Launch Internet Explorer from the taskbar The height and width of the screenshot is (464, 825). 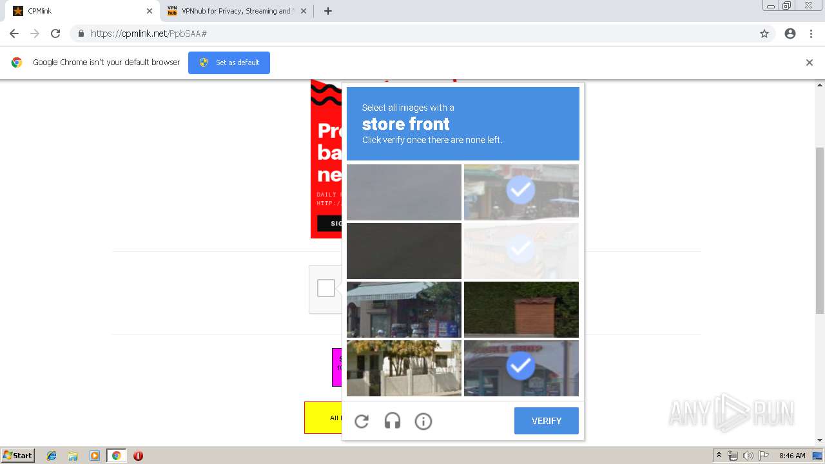pyautogui.click(x=52, y=456)
